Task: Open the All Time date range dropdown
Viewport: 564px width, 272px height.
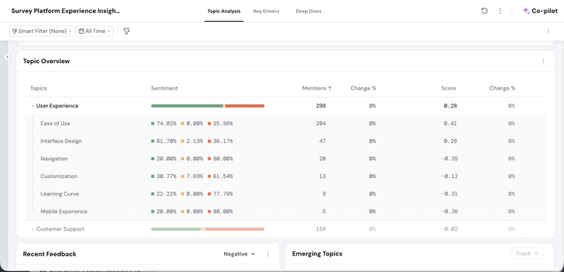Action: pos(95,32)
